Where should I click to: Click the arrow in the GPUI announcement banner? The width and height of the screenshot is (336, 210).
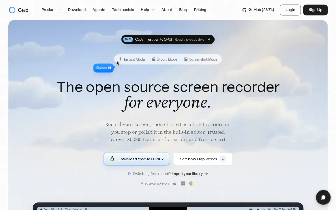(x=209, y=40)
